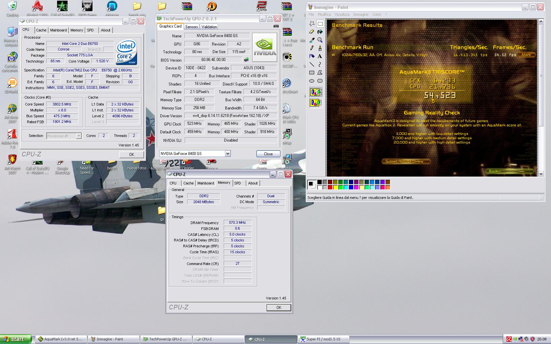Click the Close button in GPU-Z
The height and width of the screenshot is (344, 551).
[268, 154]
